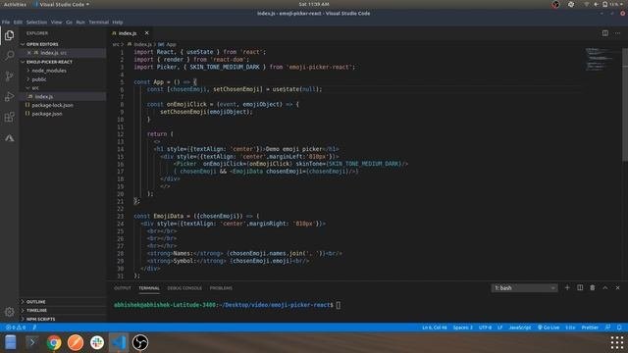Create a new terminal with plus icon
The height and width of the screenshot is (353, 628).
coord(567,287)
